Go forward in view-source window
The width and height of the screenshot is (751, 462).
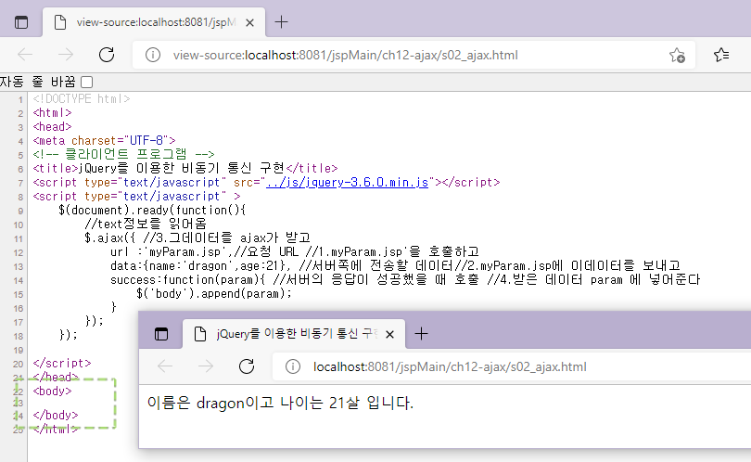click(66, 55)
